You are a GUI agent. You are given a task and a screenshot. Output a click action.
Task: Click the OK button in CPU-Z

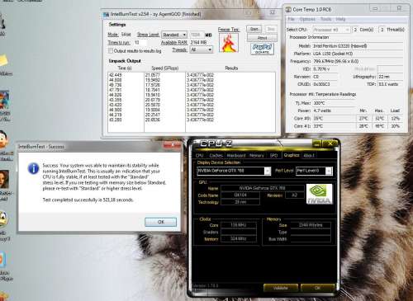point(317,288)
